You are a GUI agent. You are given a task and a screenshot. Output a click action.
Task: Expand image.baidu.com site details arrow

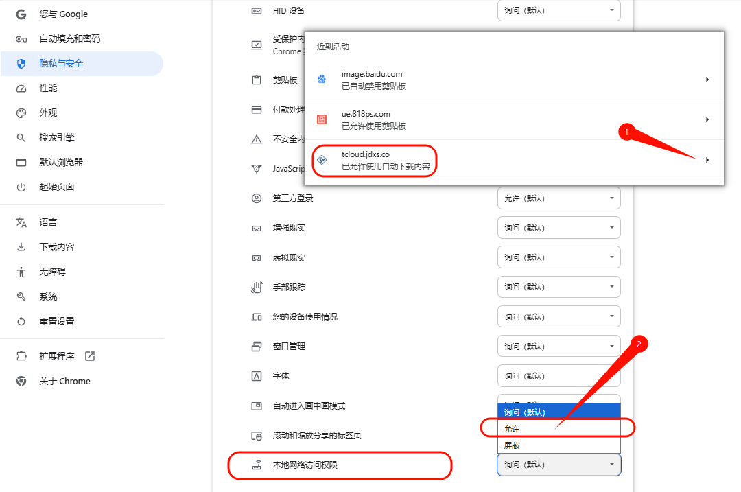[707, 80]
